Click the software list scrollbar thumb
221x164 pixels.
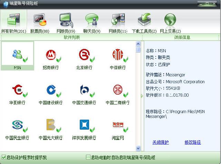(138, 50)
